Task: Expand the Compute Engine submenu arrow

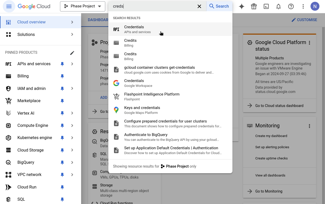Action: coord(72,125)
